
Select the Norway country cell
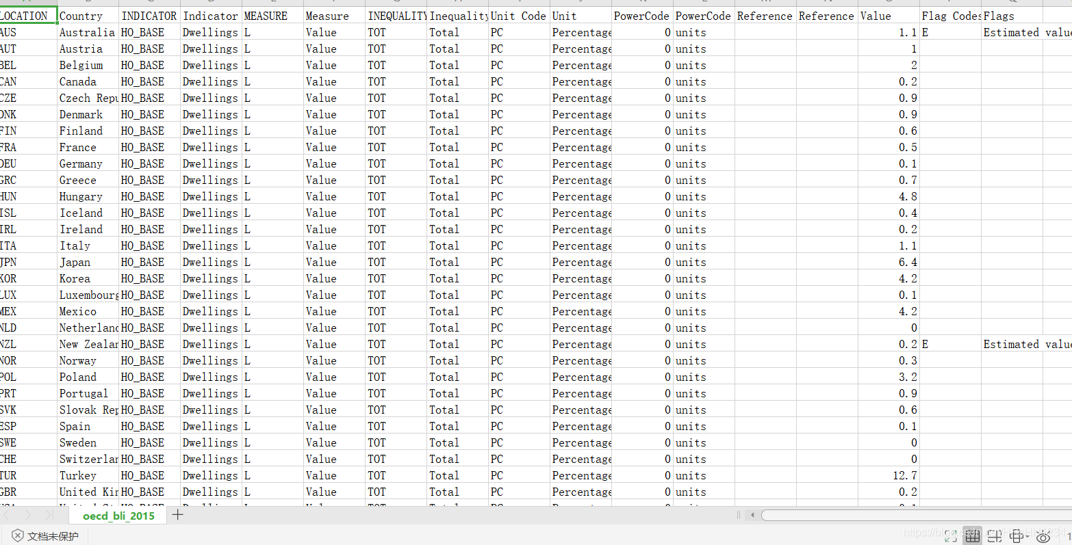tap(88, 360)
